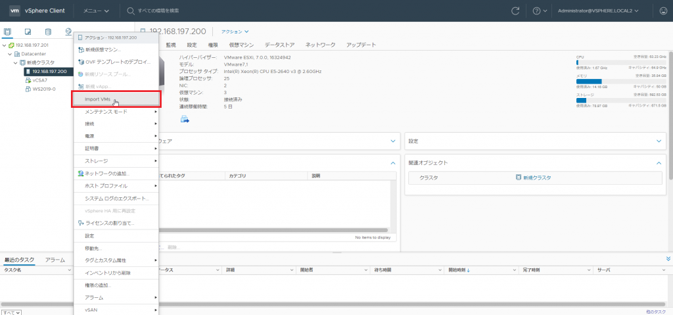Choose OVF テンプレートのデプロイ menu entry
673x315 pixels.
pyautogui.click(x=116, y=62)
